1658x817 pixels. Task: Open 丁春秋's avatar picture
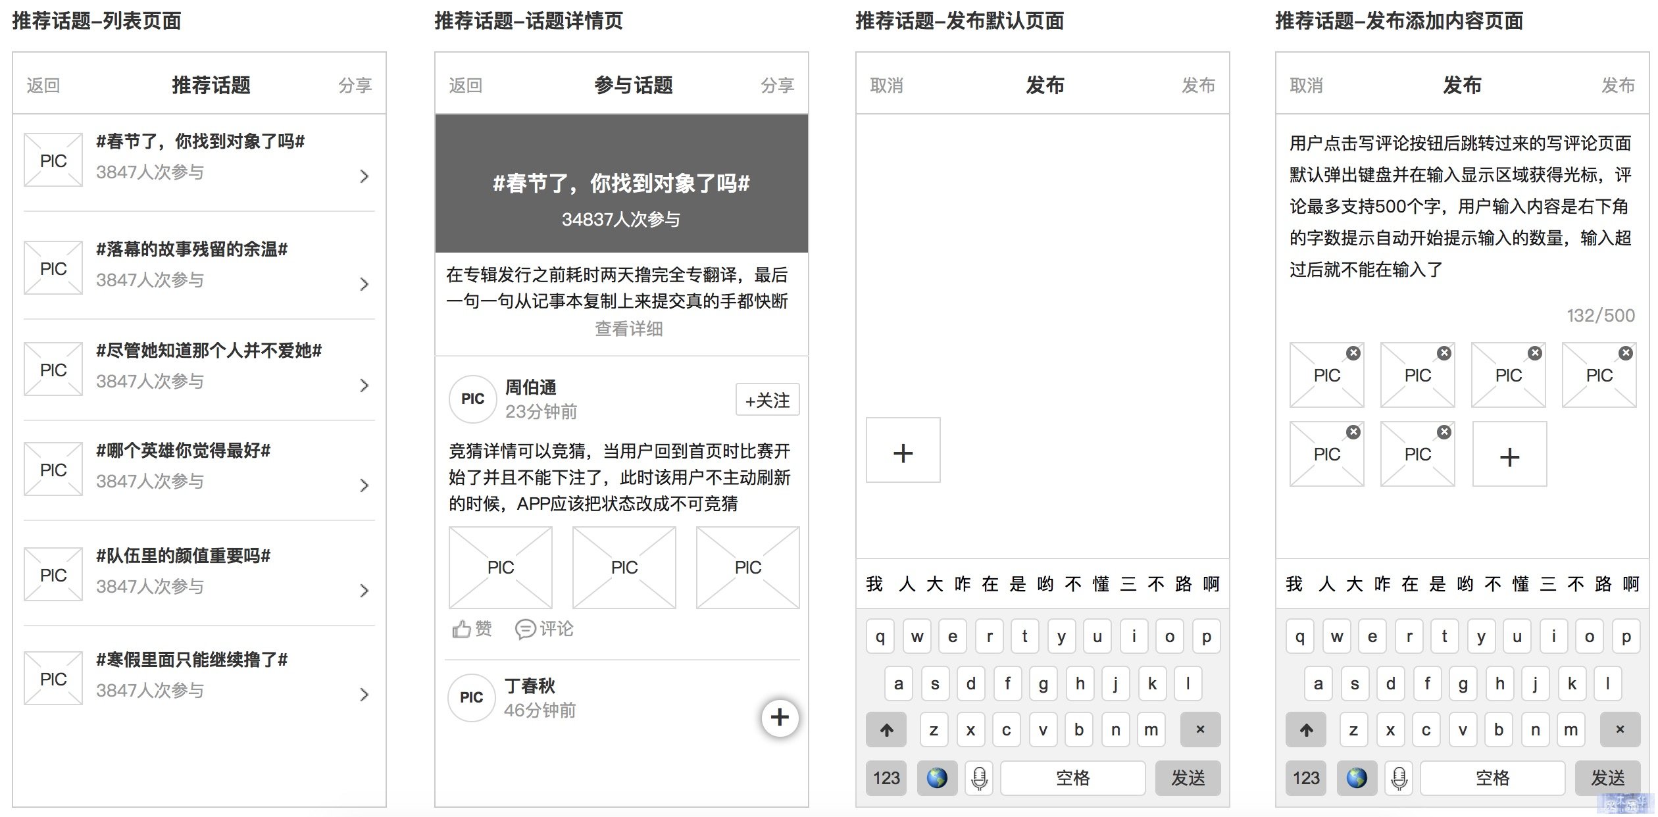point(472,697)
